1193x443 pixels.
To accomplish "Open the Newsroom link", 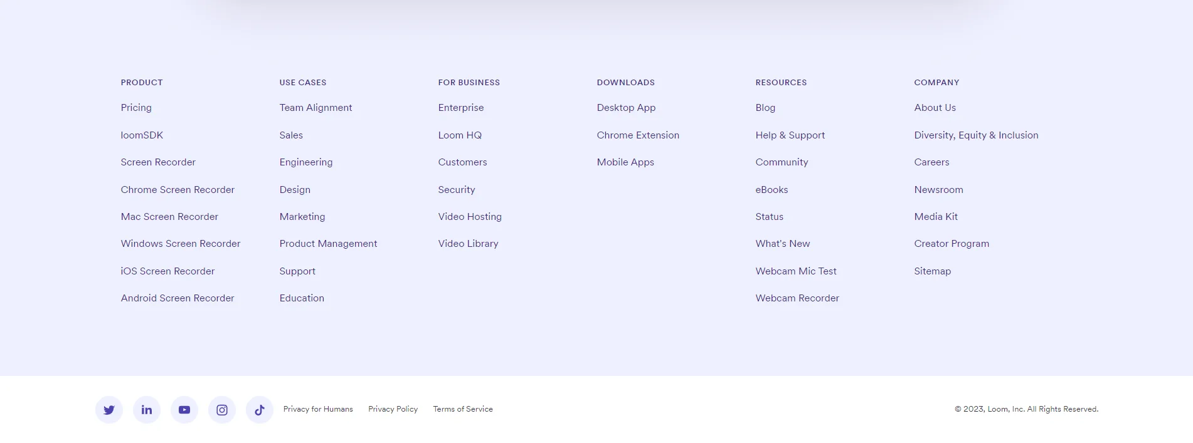I will click(938, 190).
